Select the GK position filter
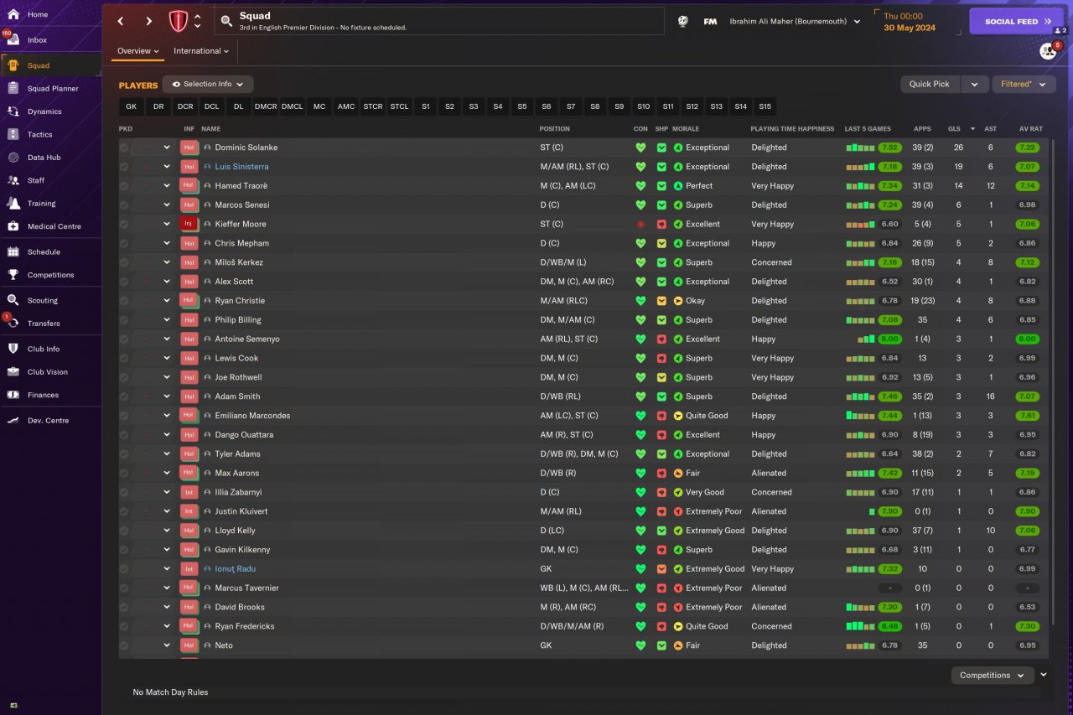 [131, 106]
